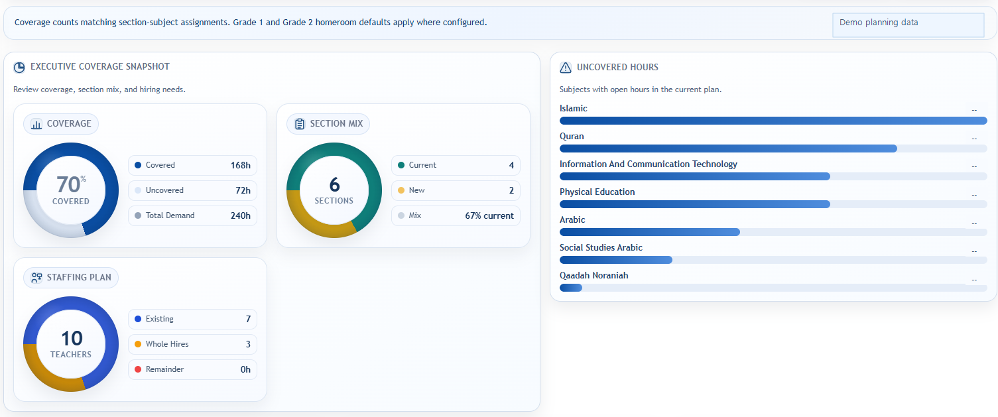Image resolution: width=998 pixels, height=417 pixels.
Task: Click the Whole Hires 3 legend row
Action: tap(192, 344)
